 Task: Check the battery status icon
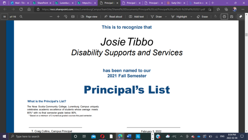point(210,136)
